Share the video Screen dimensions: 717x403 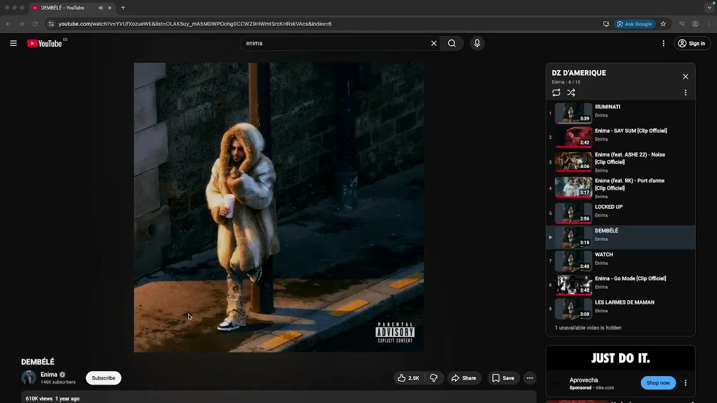pos(464,378)
